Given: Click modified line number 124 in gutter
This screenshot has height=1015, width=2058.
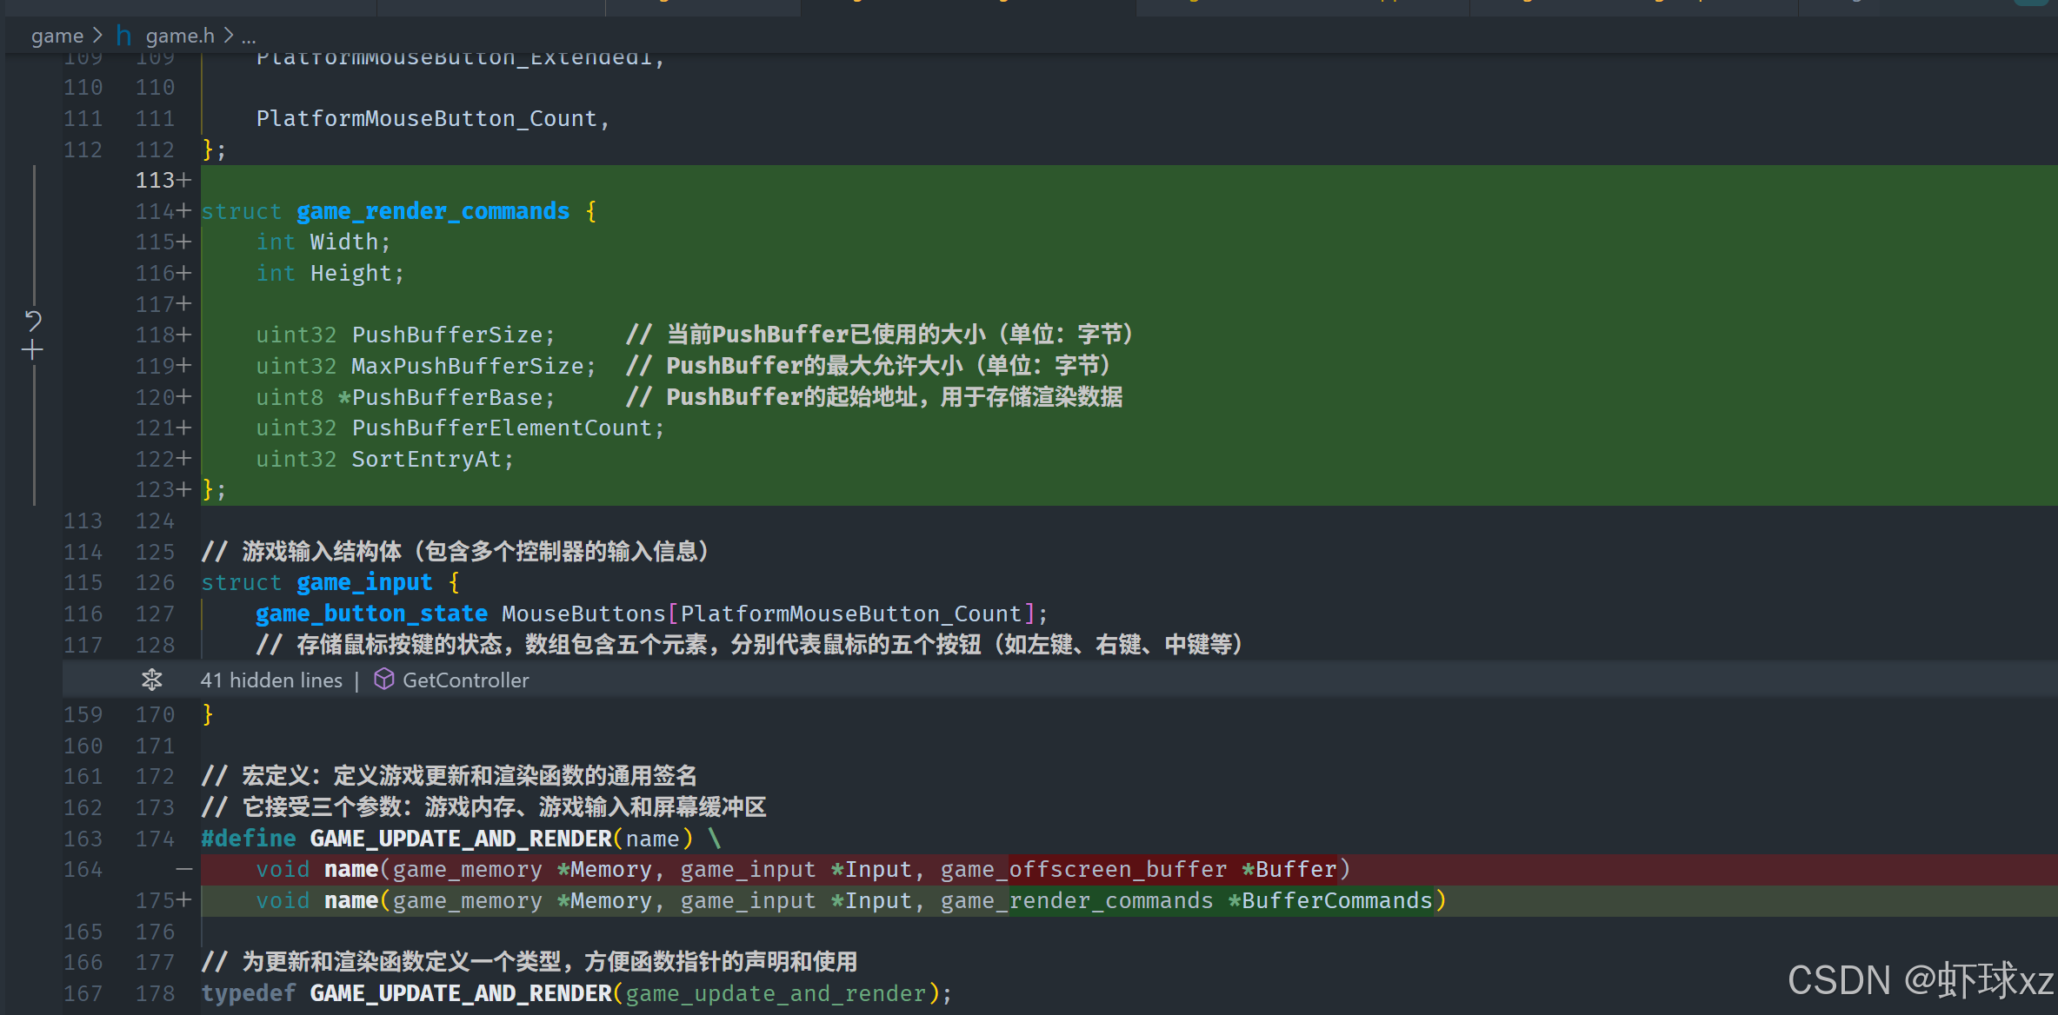Looking at the screenshot, I should (155, 521).
